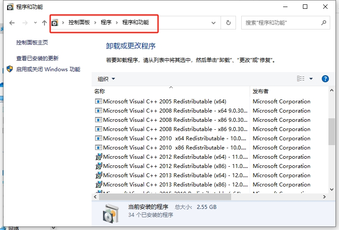Open 控制面板主页 link
This screenshot has height=230, width=339.
32,42
